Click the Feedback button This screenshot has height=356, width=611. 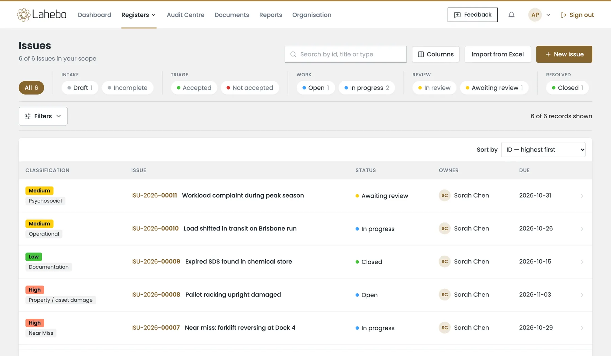tap(473, 15)
